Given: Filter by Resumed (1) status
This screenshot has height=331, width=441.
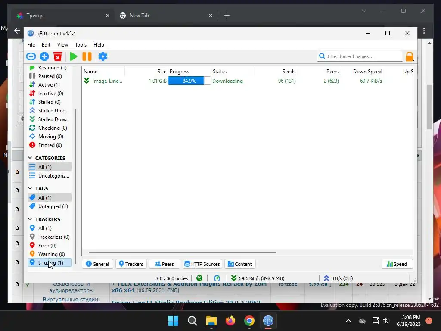Looking at the screenshot, I should coord(50,68).
